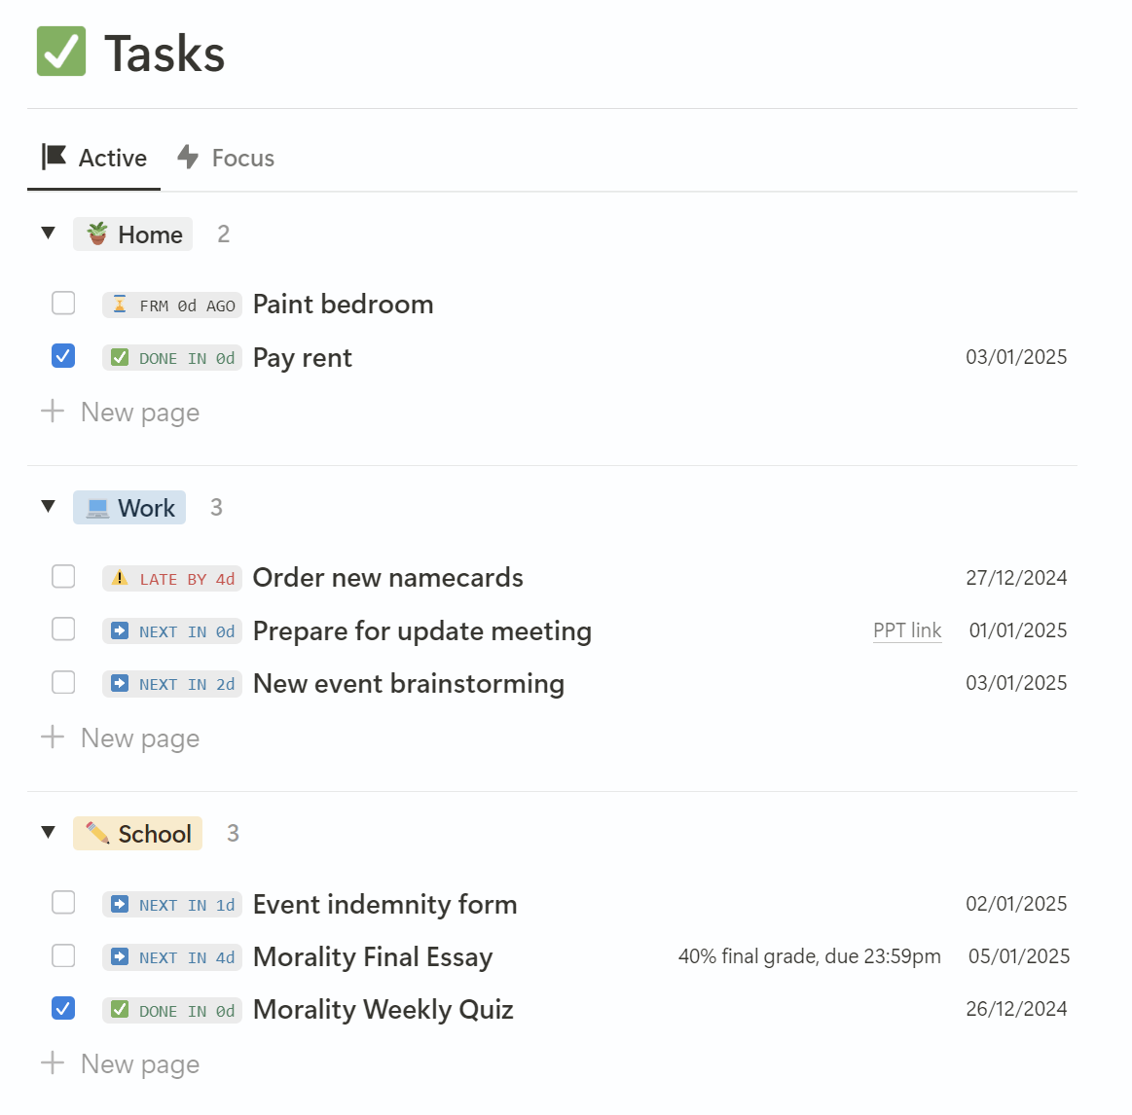Click the potted plant icon on Home group

coord(97,234)
